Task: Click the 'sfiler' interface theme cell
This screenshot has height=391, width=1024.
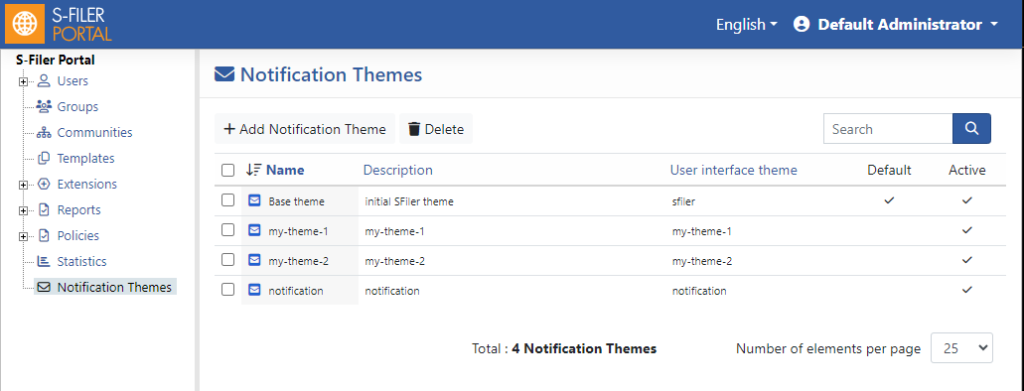Action: (x=683, y=201)
